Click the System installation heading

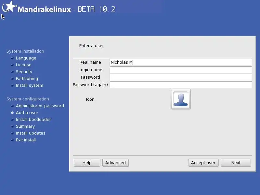point(25,51)
